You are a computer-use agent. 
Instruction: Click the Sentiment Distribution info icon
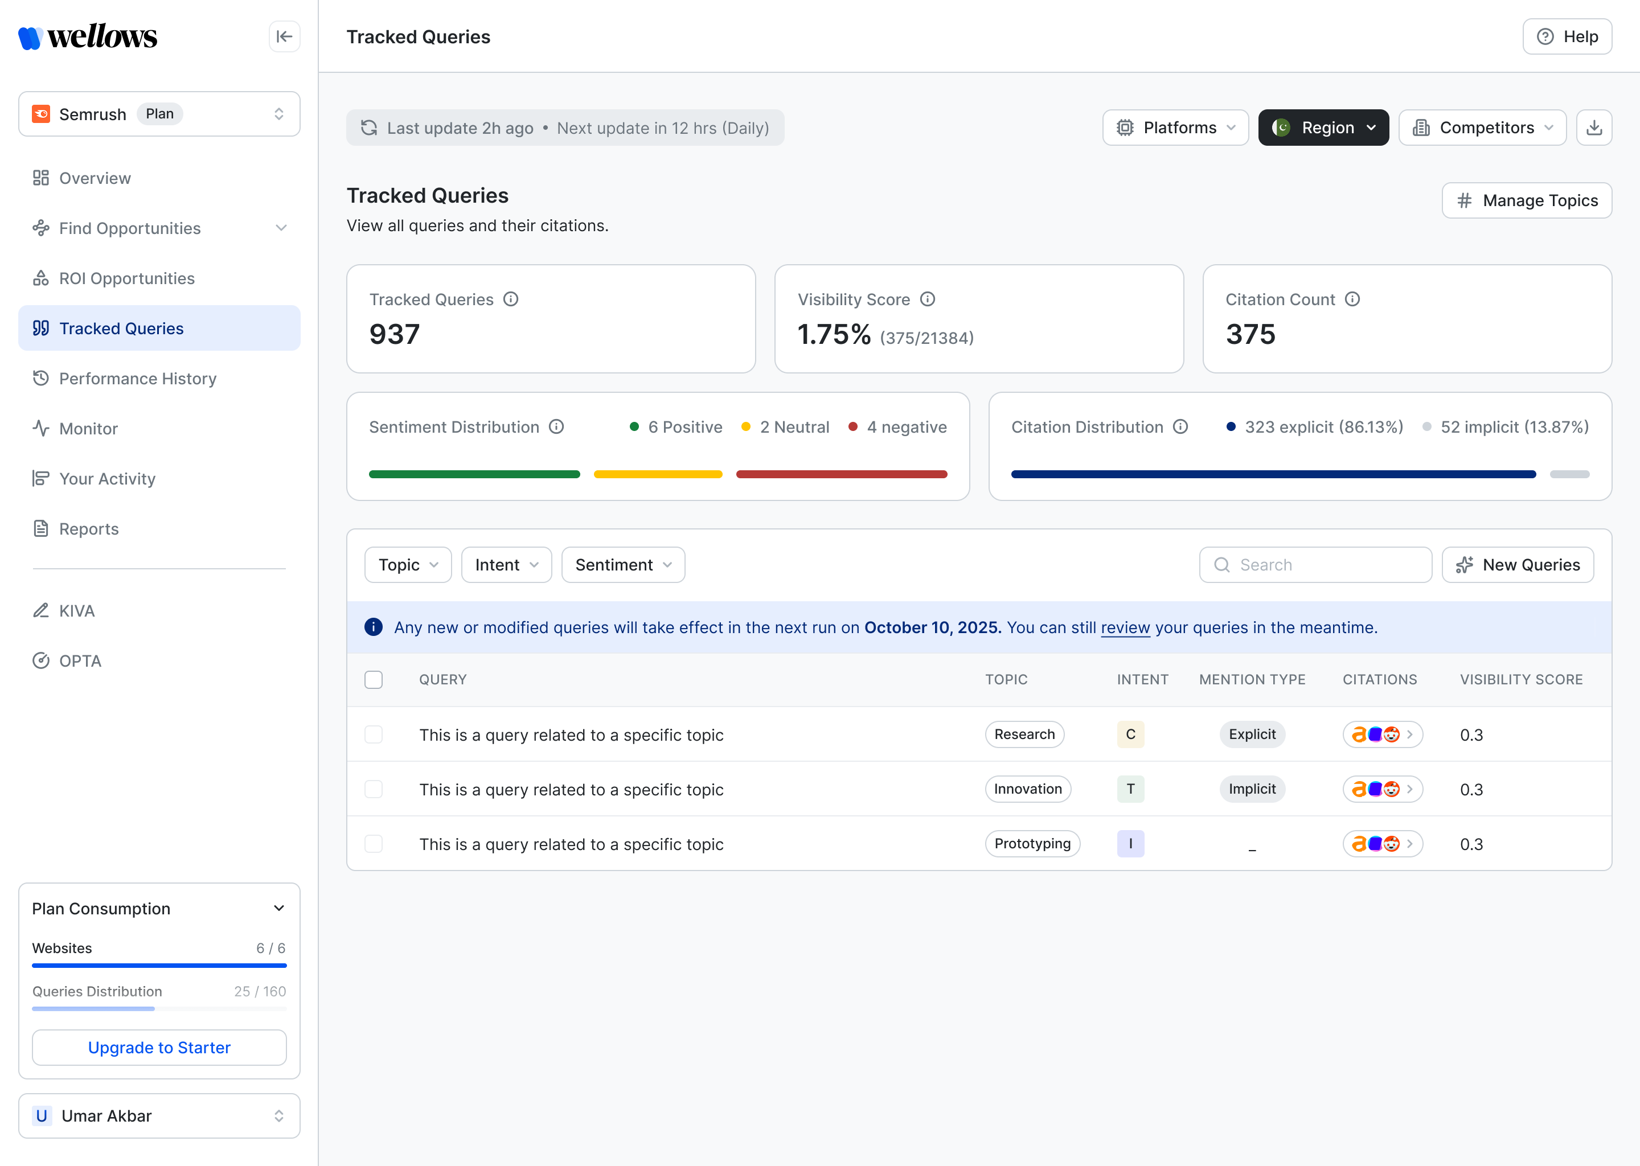556,427
